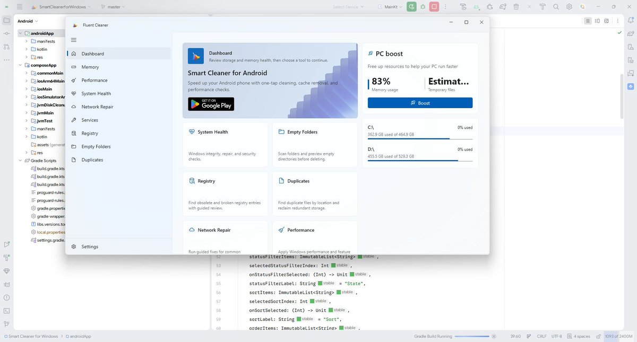
Task: Open the Project tool window folder icon
Action: (6, 21)
